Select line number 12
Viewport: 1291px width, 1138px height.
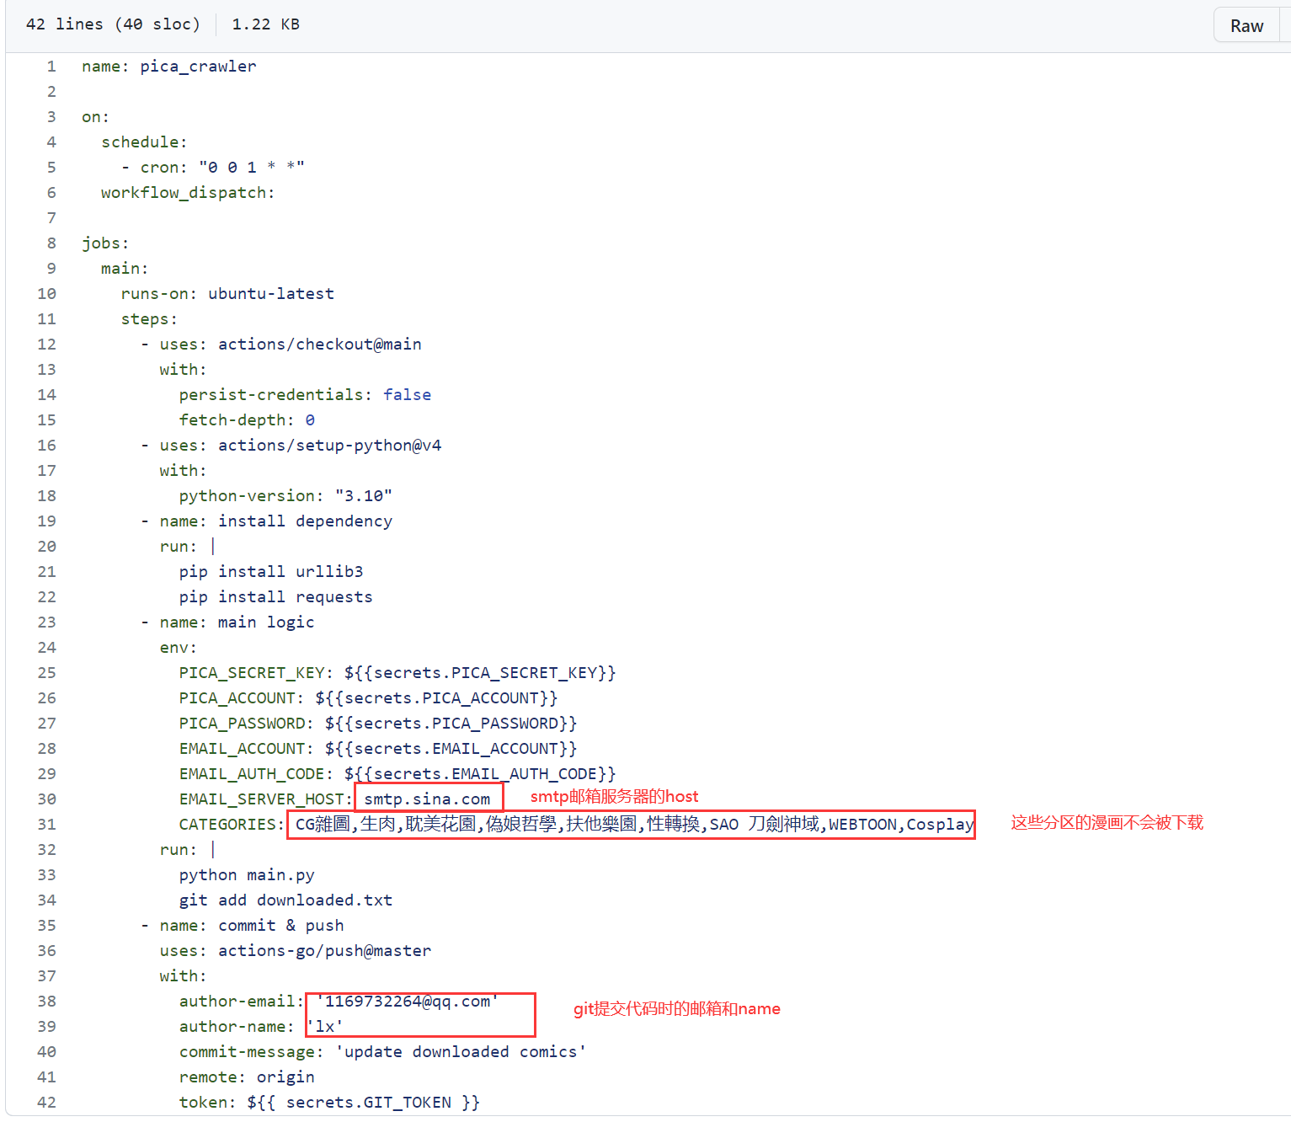[x=47, y=345]
